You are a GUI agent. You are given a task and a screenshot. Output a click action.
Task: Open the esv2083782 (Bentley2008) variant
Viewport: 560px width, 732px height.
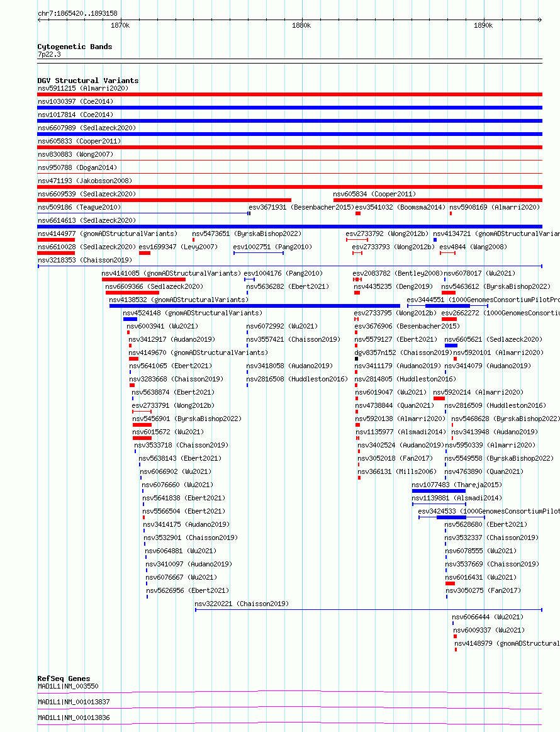[398, 273]
